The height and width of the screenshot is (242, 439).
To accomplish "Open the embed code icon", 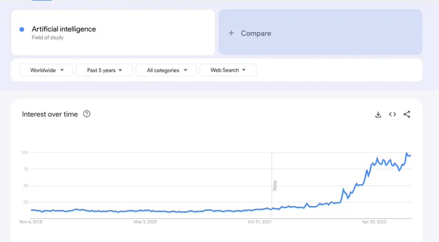I will pos(393,114).
